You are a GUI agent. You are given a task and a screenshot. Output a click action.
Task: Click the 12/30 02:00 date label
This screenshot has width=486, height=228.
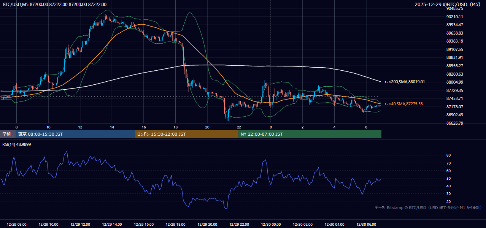pyautogui.click(x=302, y=225)
